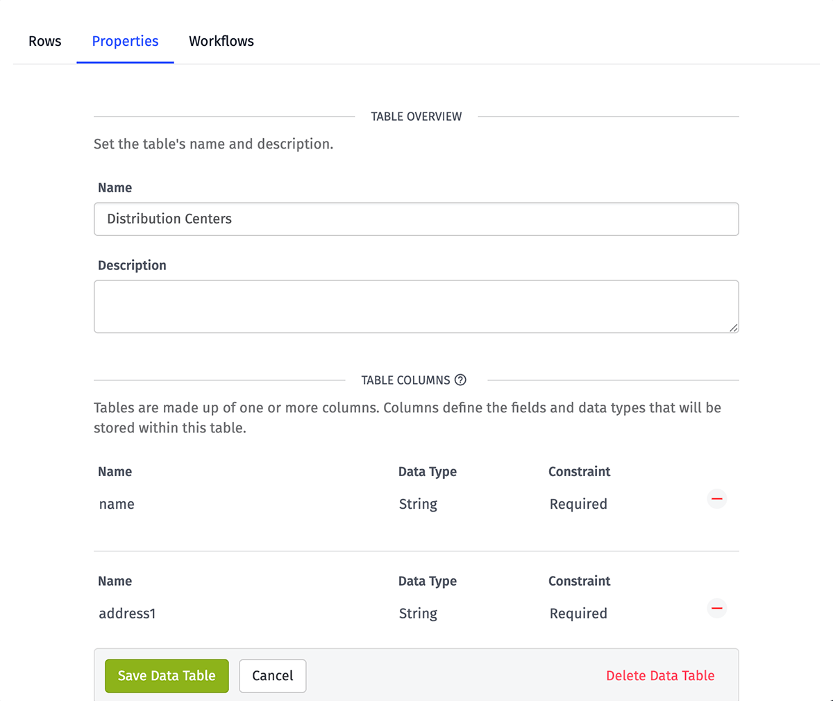
Task: Focus the table Name field "Distribution Centers"
Action: (x=416, y=219)
